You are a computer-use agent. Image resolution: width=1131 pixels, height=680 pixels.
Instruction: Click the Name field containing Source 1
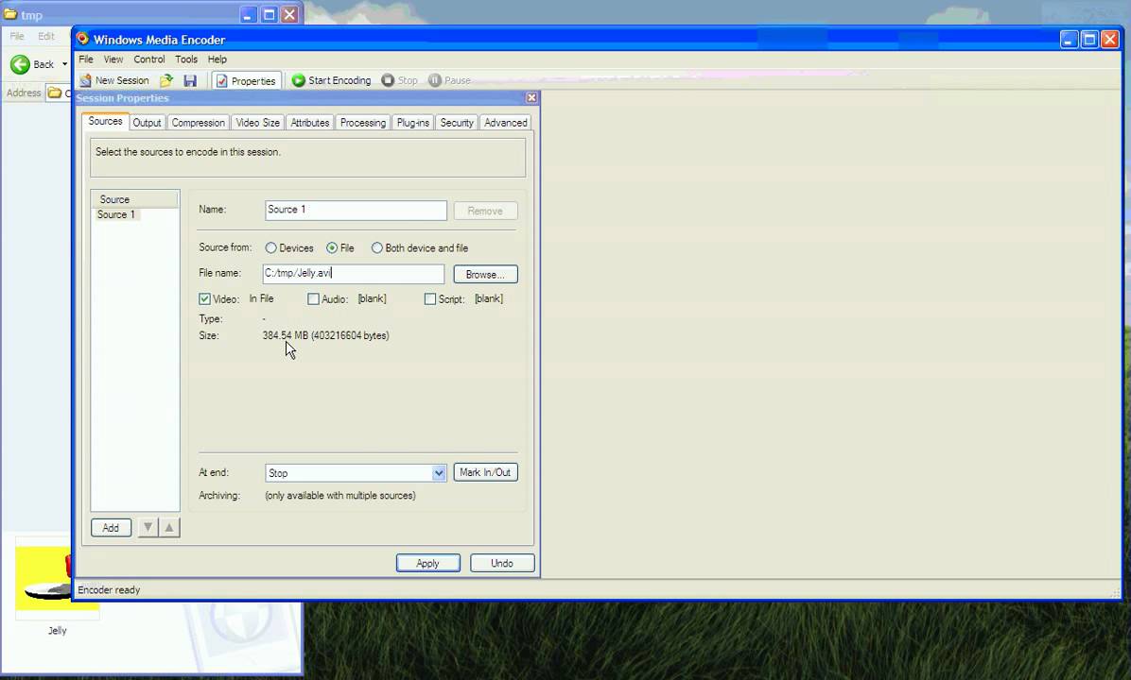pyautogui.click(x=356, y=211)
